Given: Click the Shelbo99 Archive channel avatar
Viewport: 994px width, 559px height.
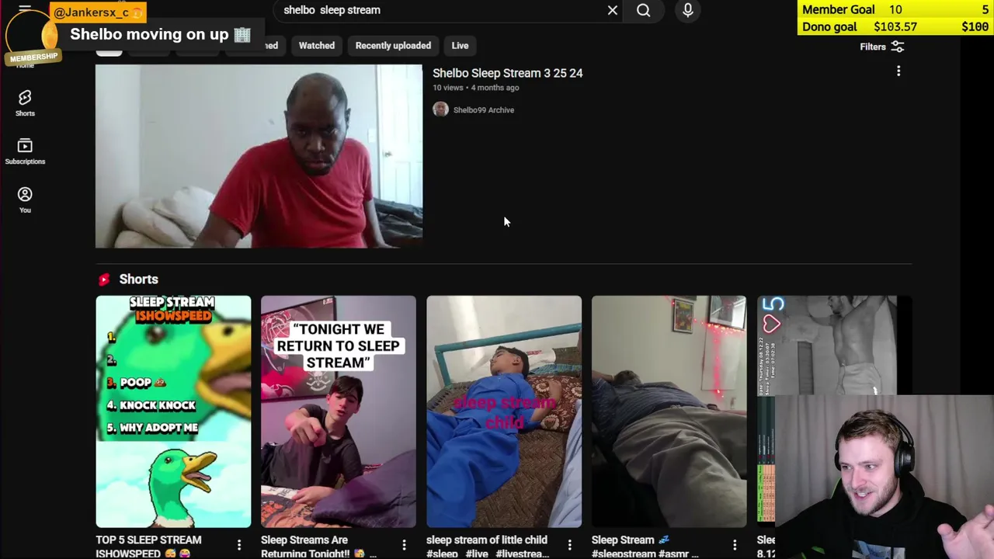Looking at the screenshot, I should pos(440,109).
